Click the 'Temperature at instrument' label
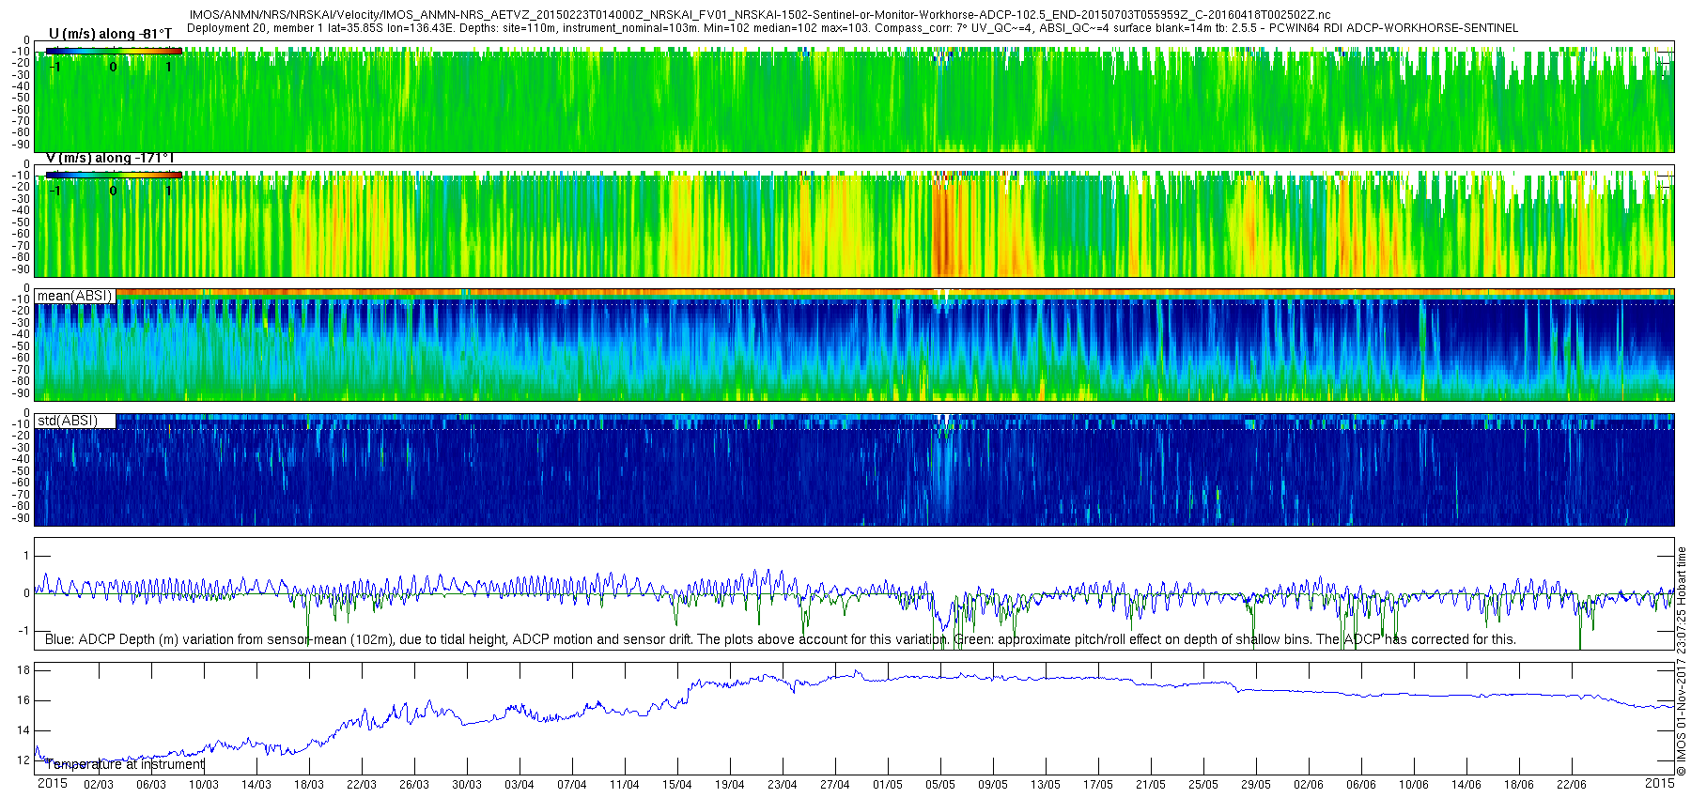The height and width of the screenshot is (798, 1691). point(124,764)
